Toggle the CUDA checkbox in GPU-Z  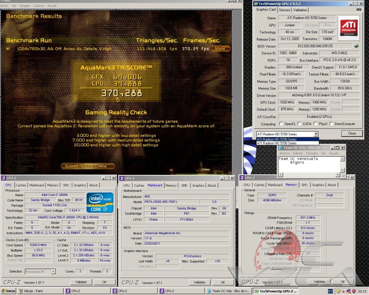click(300, 124)
